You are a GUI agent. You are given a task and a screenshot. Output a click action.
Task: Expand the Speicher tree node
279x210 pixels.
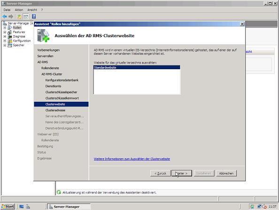(5, 45)
